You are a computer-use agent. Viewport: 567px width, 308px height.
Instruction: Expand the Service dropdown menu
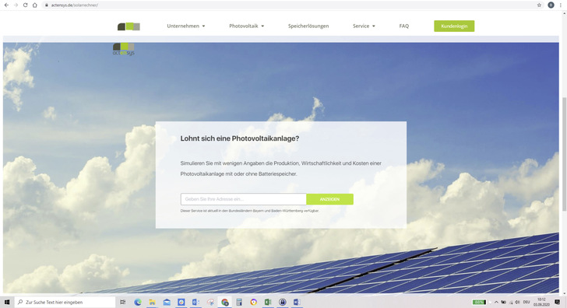(x=364, y=26)
